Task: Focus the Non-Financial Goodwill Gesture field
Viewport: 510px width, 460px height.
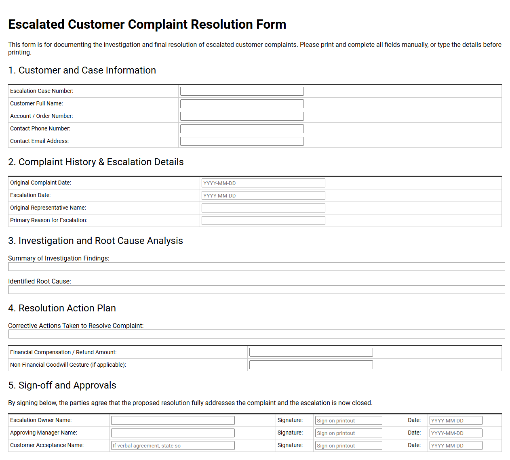Action: click(311, 365)
